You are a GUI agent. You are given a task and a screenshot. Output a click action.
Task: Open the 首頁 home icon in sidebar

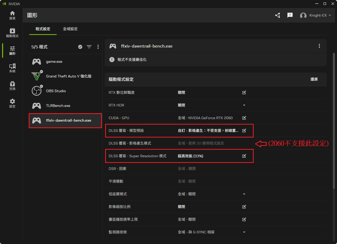pos(12,15)
